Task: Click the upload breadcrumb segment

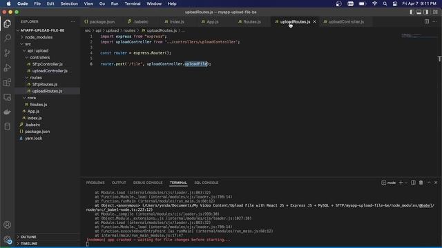Action: click(112, 30)
